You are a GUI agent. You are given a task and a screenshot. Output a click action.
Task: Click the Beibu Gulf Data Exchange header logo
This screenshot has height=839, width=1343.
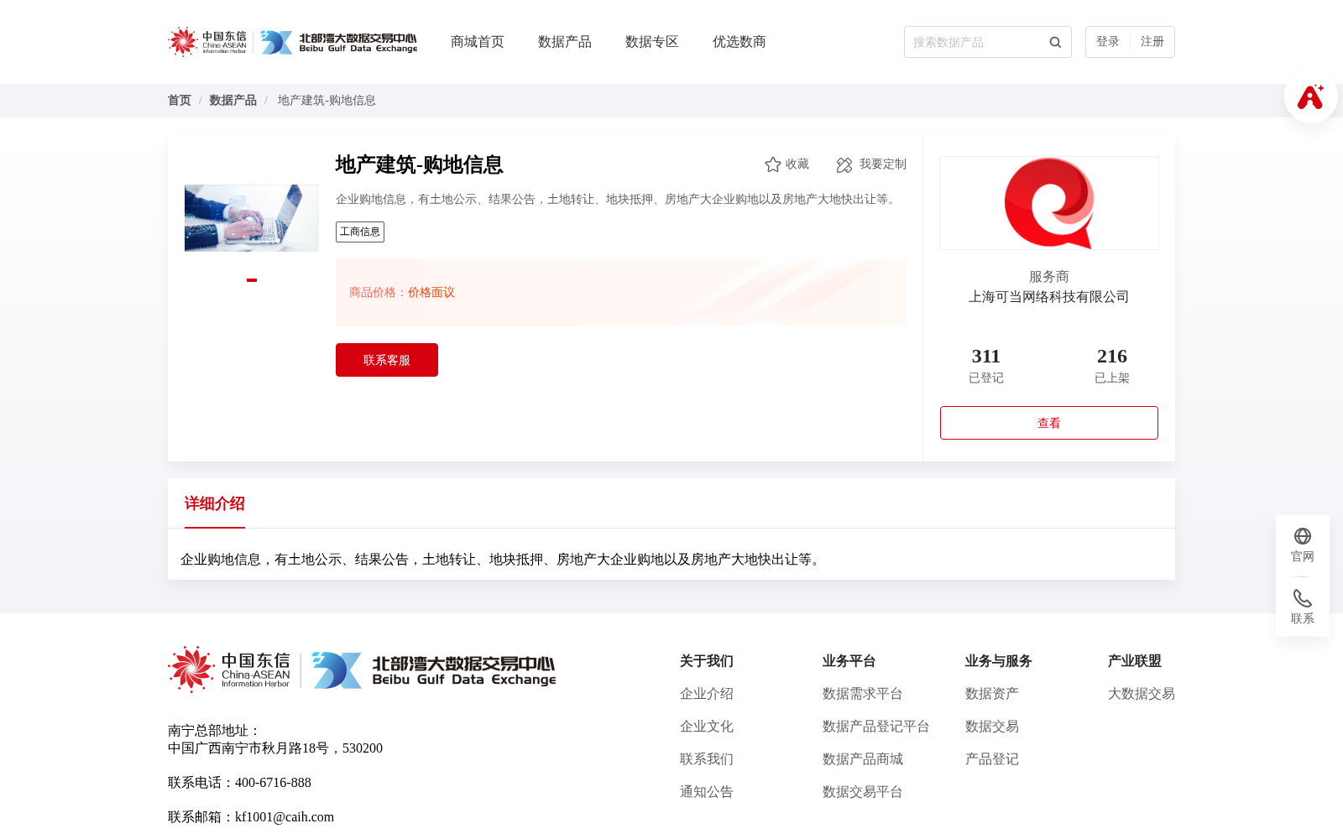(339, 42)
